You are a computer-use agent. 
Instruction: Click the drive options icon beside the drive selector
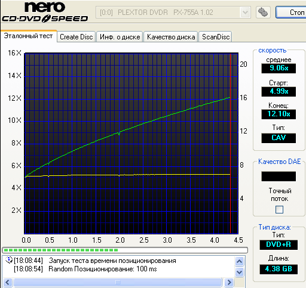coord(263,12)
